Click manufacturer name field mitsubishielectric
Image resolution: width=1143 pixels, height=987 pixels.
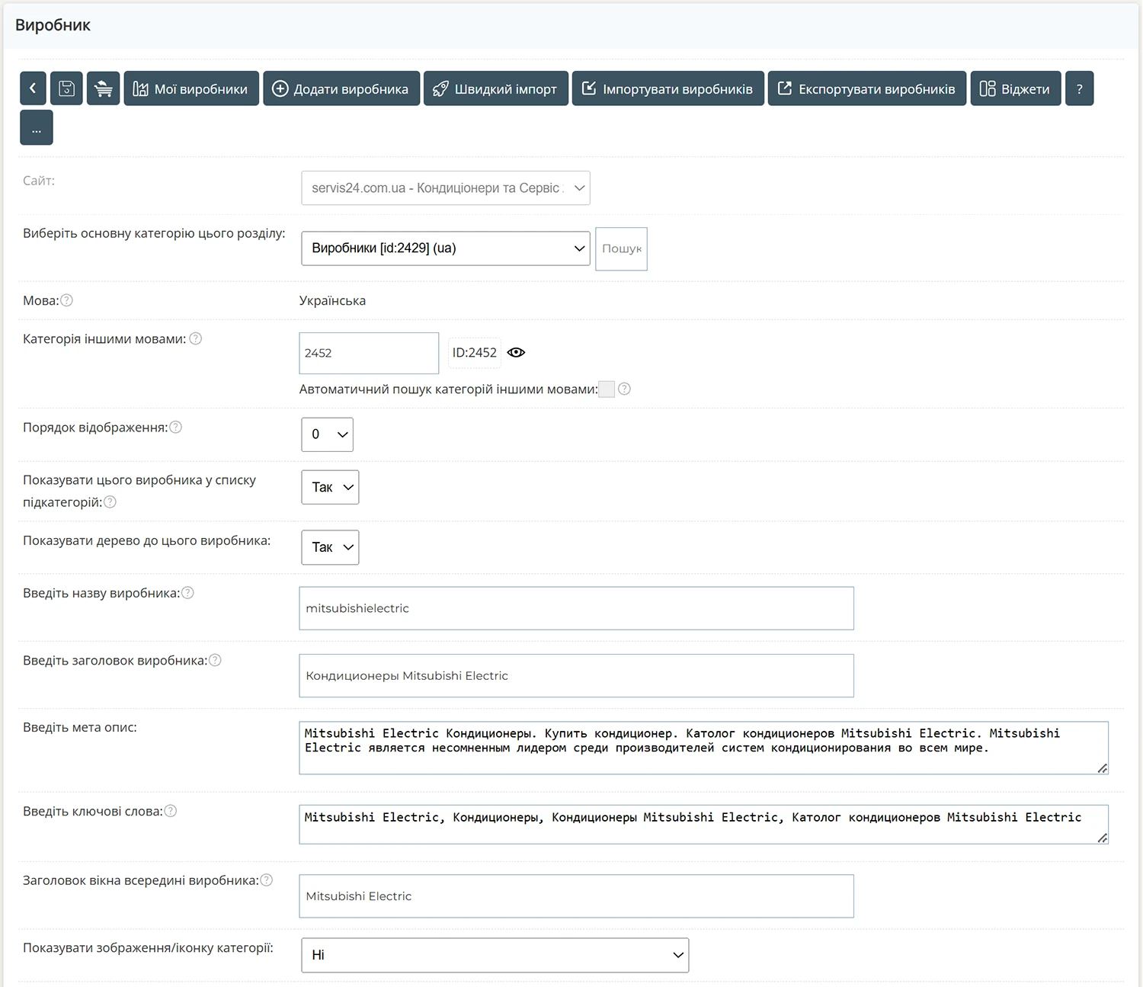pos(576,608)
